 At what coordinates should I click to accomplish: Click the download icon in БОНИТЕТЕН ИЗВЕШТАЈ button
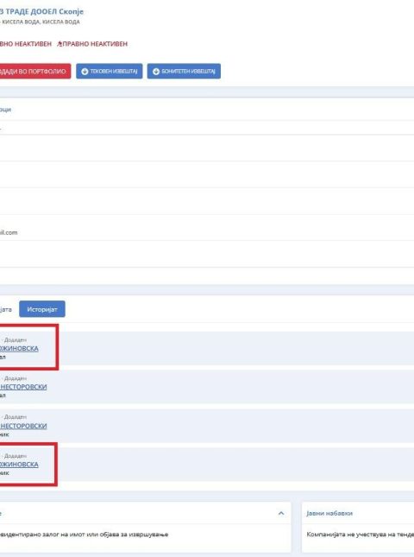[x=156, y=72]
